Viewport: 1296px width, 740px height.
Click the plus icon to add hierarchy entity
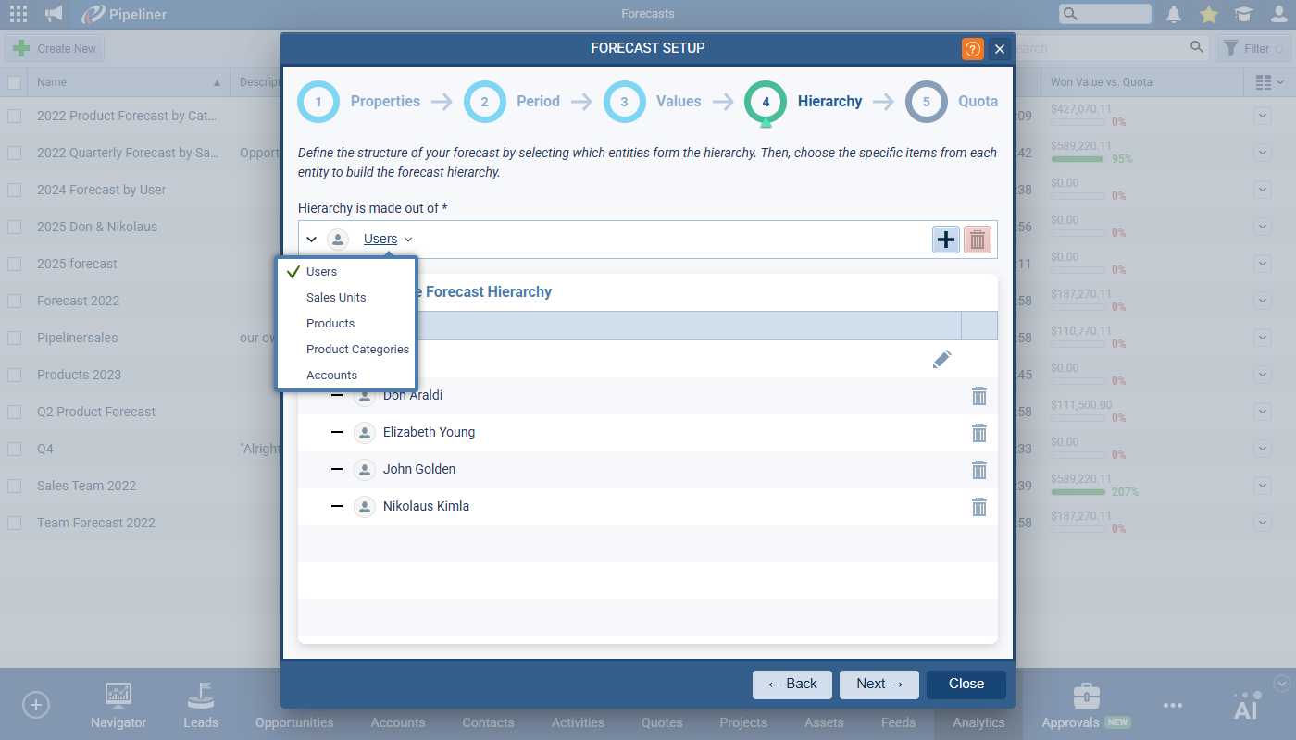946,240
